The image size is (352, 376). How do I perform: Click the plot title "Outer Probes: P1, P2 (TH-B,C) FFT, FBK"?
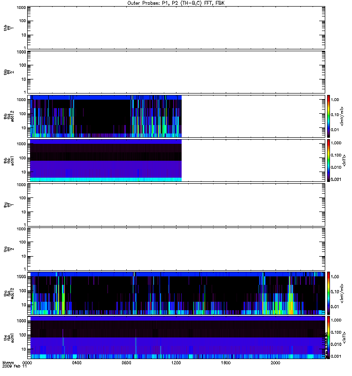(x=176, y=3)
